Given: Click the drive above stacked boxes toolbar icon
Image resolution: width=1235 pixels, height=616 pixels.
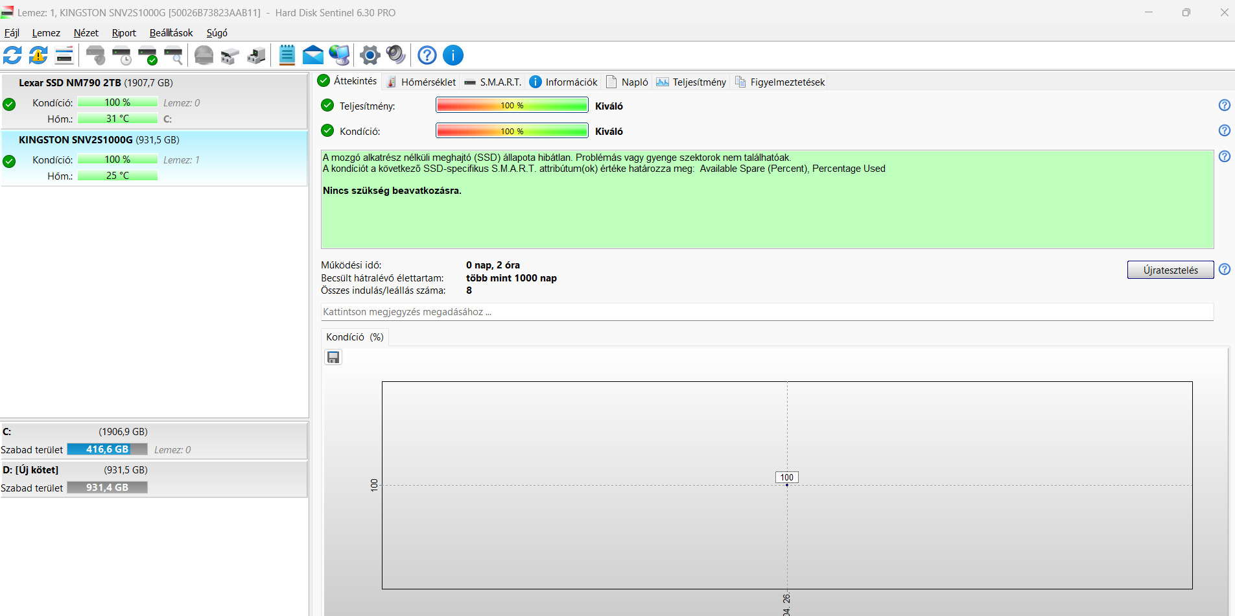Looking at the screenshot, I should [229, 55].
